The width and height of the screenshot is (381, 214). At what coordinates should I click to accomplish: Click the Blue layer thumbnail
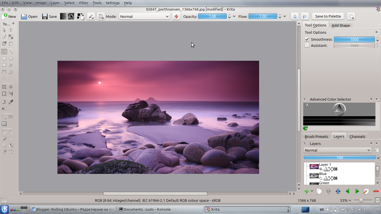coord(314,176)
